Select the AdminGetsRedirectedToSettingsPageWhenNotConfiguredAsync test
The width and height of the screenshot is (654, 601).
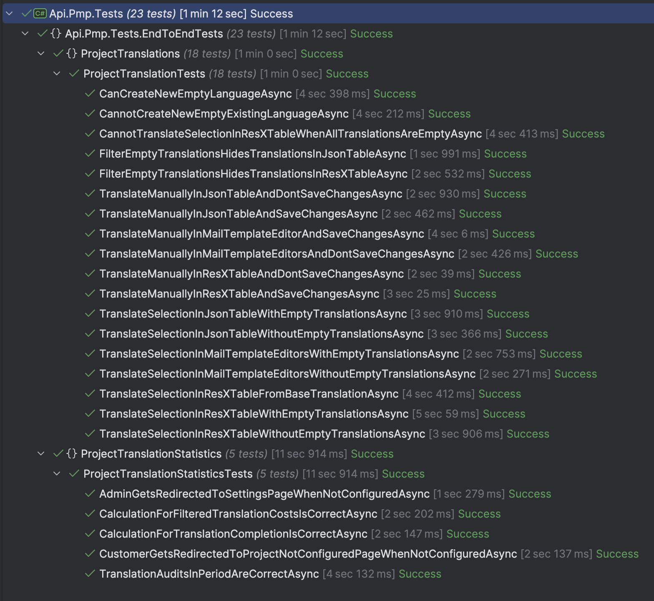coord(264,494)
